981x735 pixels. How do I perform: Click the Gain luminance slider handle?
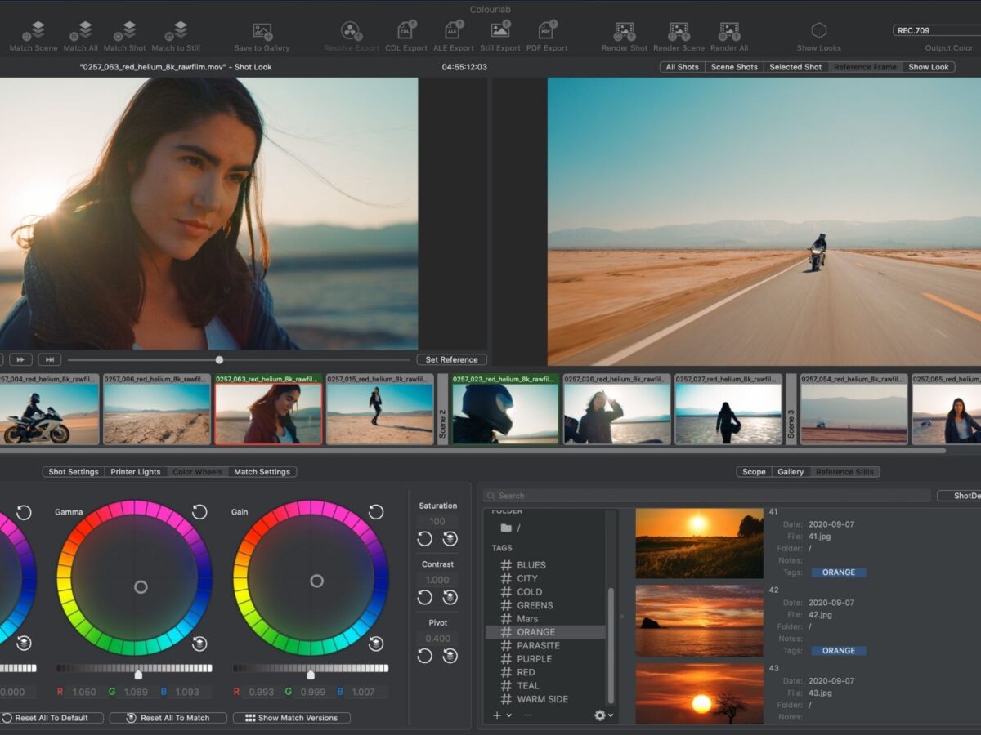311,675
